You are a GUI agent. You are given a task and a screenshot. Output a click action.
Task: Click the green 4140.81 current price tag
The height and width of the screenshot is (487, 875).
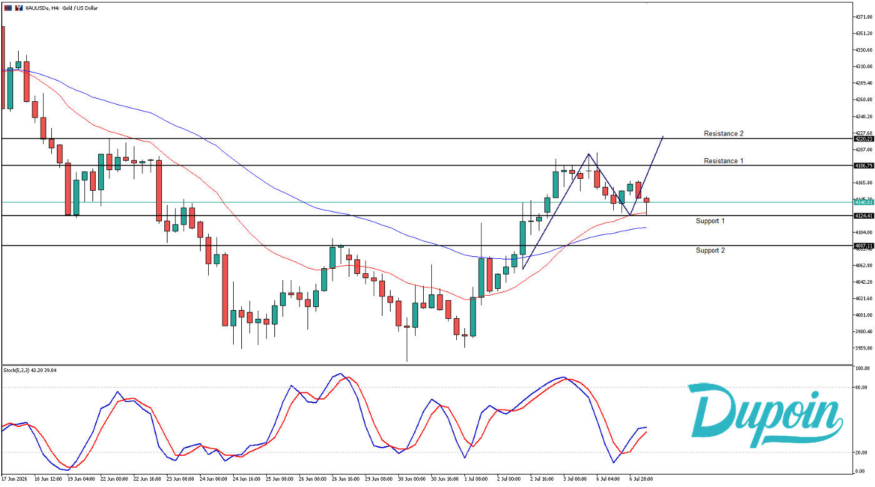point(863,203)
